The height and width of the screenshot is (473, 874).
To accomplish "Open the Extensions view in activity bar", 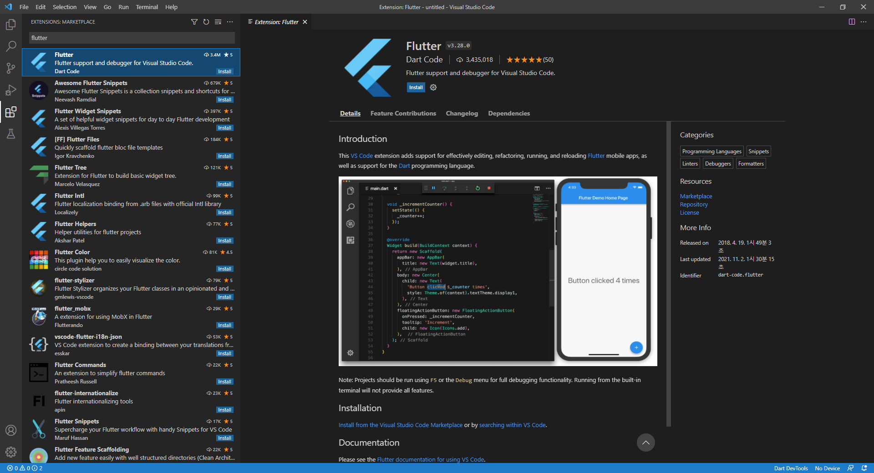I will click(x=11, y=112).
